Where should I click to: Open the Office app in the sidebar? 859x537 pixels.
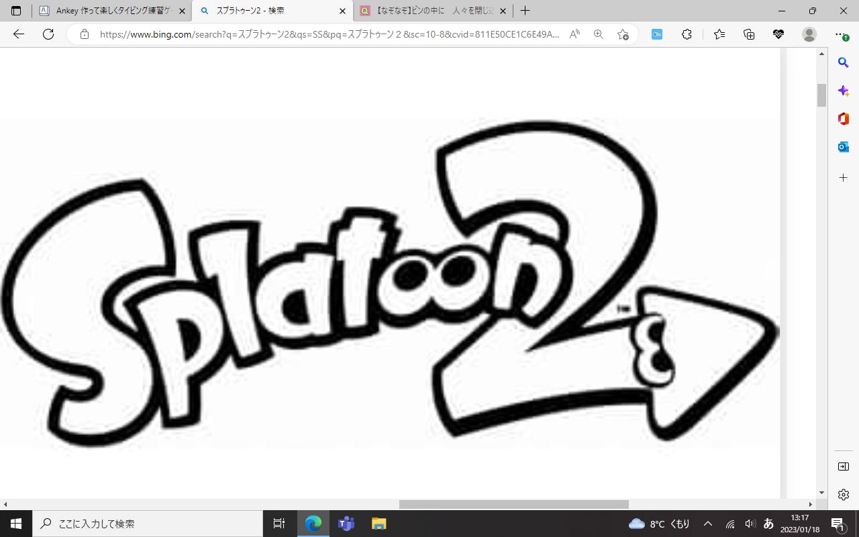pyautogui.click(x=844, y=119)
